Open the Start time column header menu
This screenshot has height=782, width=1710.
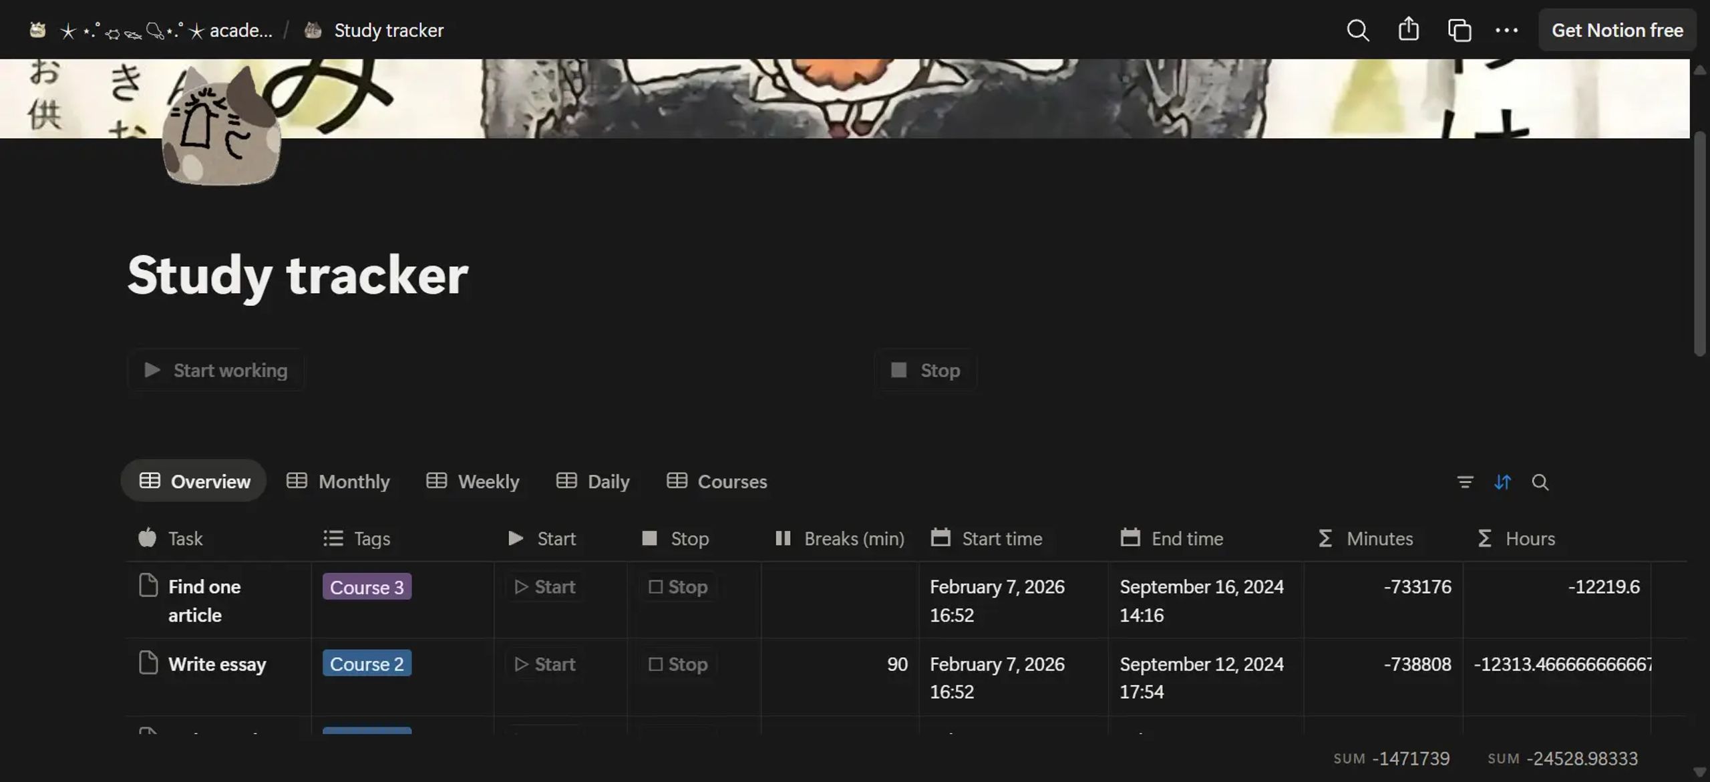point(1013,538)
